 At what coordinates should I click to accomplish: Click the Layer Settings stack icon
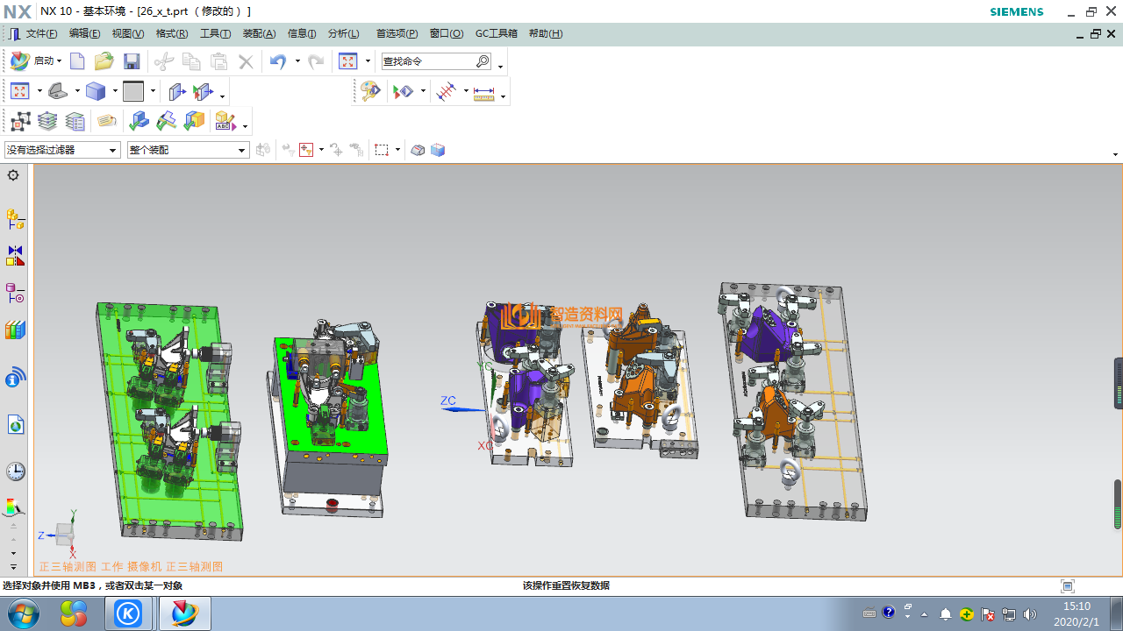(x=47, y=121)
